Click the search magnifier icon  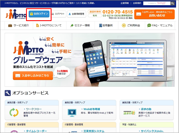pos(172,3)
